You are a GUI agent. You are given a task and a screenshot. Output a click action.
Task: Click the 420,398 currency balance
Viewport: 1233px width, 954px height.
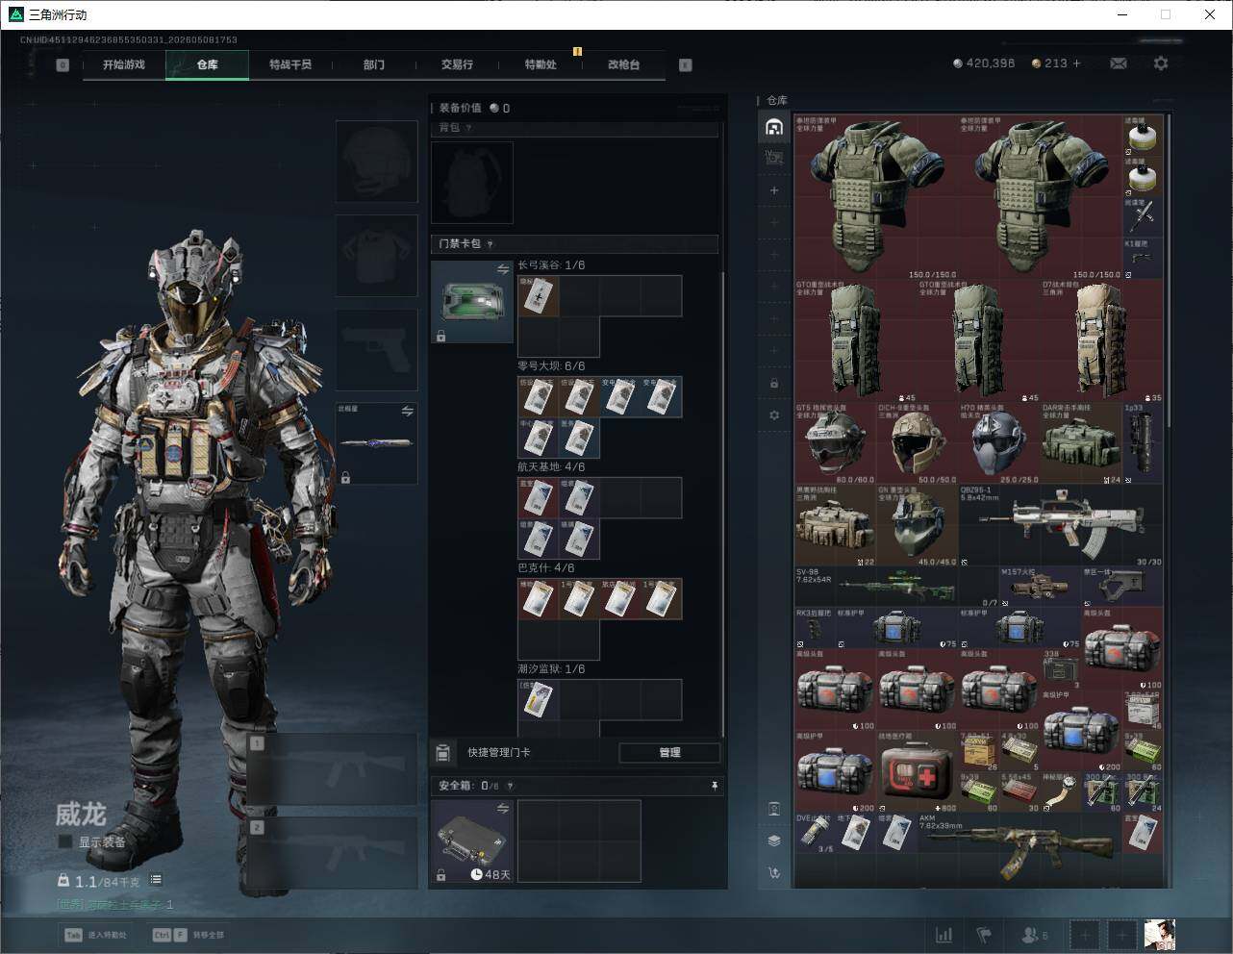tap(984, 63)
